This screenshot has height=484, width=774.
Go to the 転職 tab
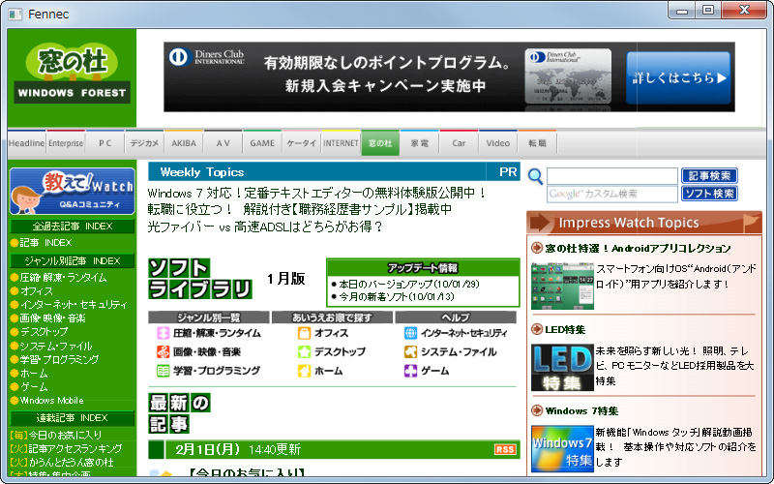pyautogui.click(x=537, y=143)
